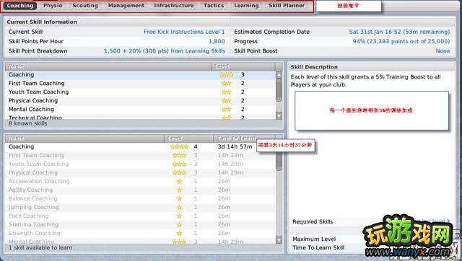
Task: Select Physical Coaching in known skills
Action: (x=141, y=101)
